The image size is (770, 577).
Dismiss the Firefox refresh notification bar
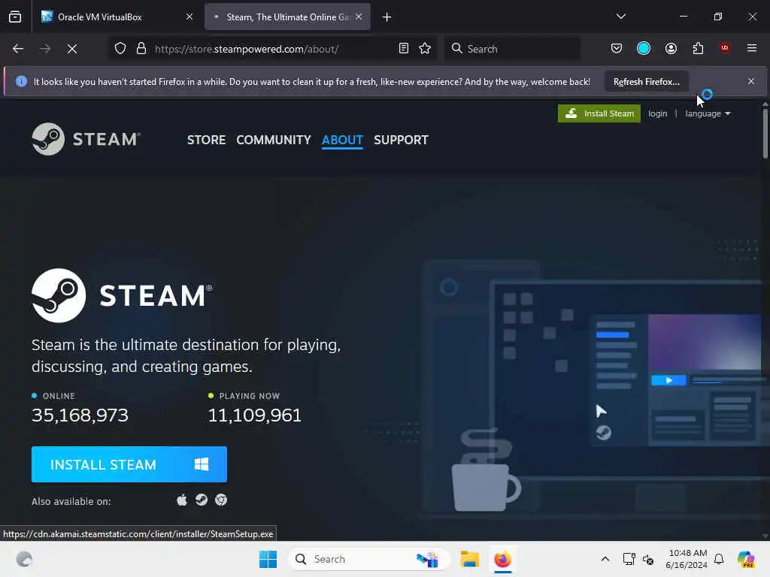coord(751,81)
